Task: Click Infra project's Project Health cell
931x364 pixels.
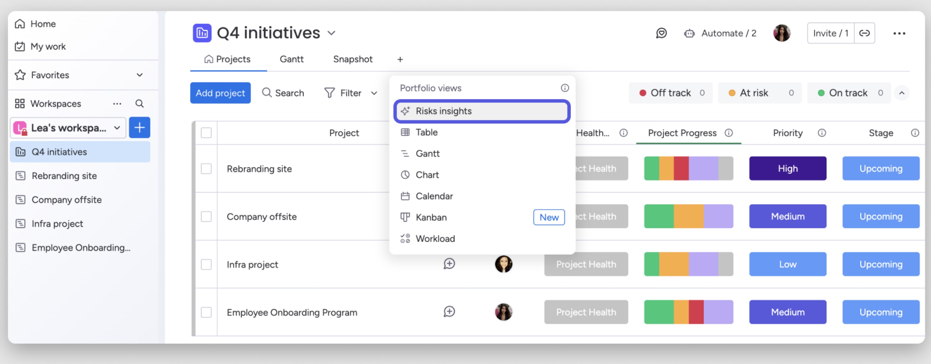Action: (586, 264)
